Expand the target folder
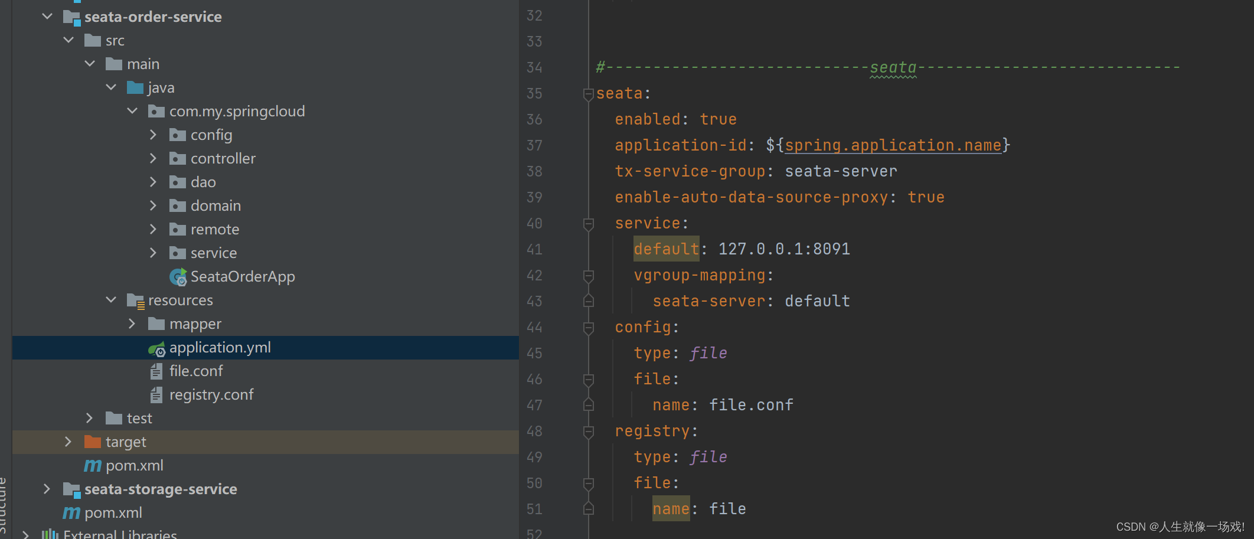 [x=68, y=442]
